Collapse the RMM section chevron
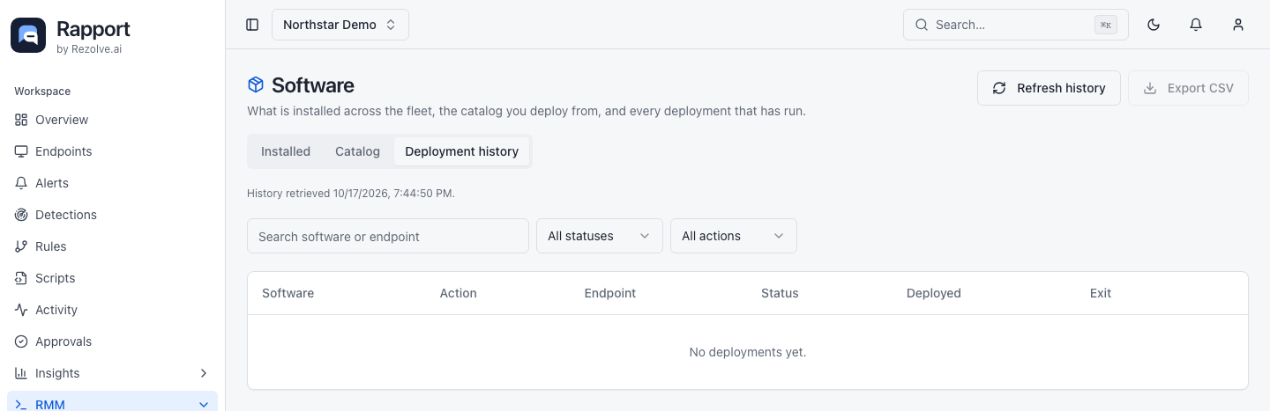The height and width of the screenshot is (411, 1270). click(x=204, y=405)
